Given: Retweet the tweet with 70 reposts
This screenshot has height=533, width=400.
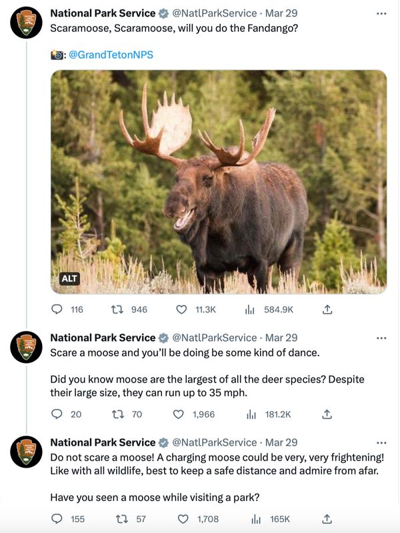Looking at the screenshot, I should [x=119, y=414].
